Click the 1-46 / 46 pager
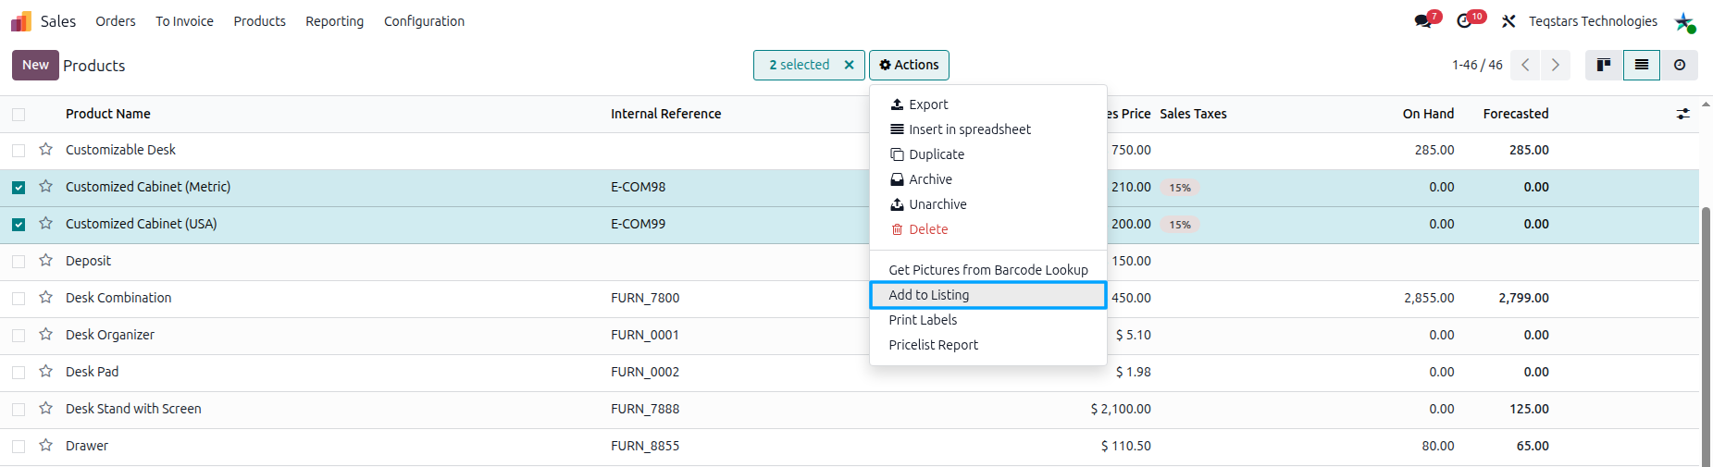The image size is (1713, 467). [1477, 65]
